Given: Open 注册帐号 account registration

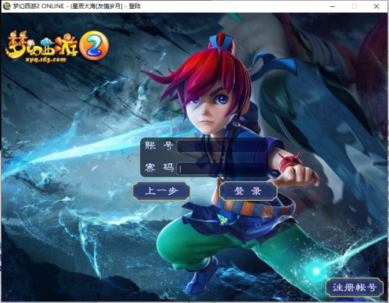Looking at the screenshot, I should pos(354,287).
